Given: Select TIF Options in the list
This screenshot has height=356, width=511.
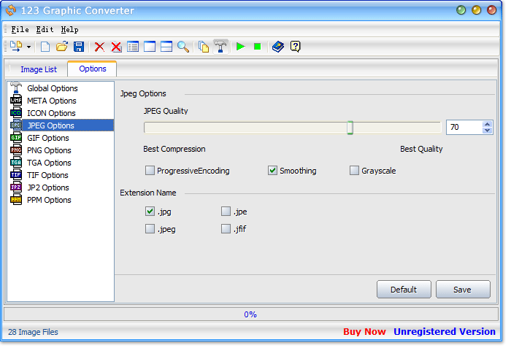Looking at the screenshot, I should (x=61, y=175).
